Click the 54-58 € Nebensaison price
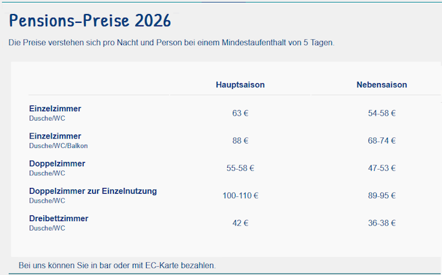The width and height of the screenshot is (442, 275). point(382,113)
